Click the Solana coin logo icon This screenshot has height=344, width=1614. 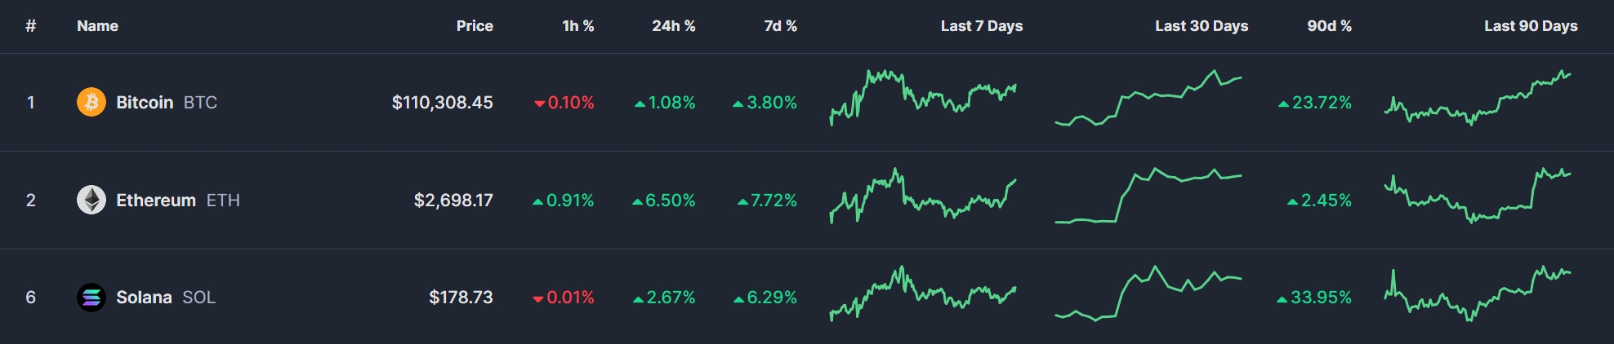pos(91,298)
